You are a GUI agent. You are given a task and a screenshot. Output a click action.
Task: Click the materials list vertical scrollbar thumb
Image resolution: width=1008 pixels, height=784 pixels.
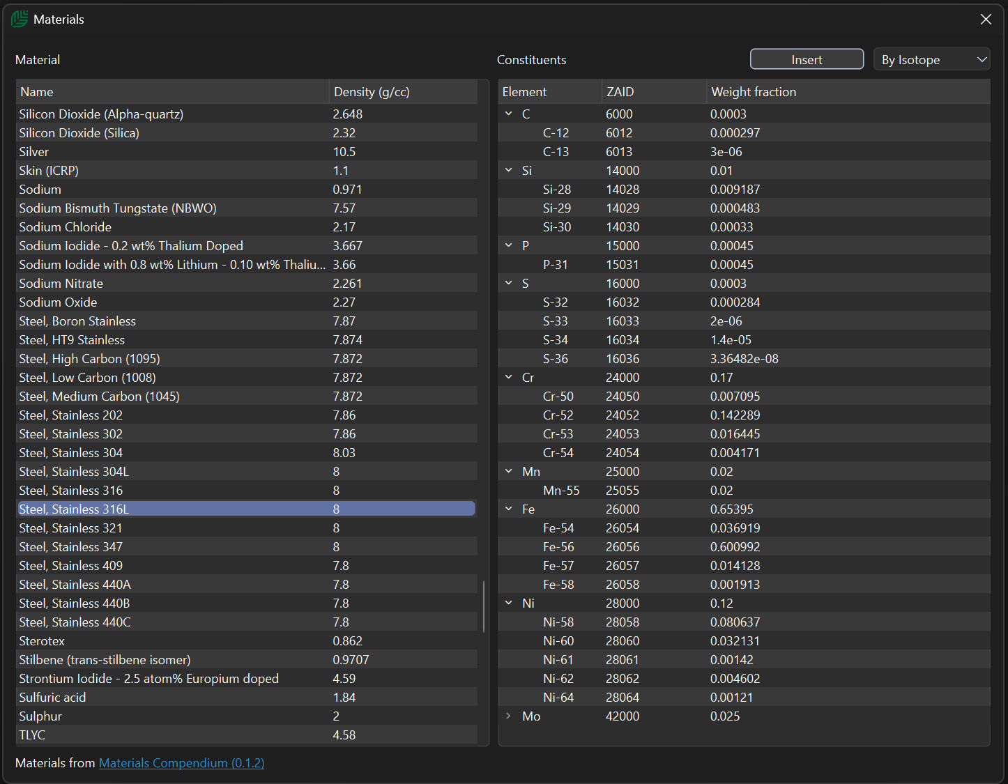coord(484,606)
